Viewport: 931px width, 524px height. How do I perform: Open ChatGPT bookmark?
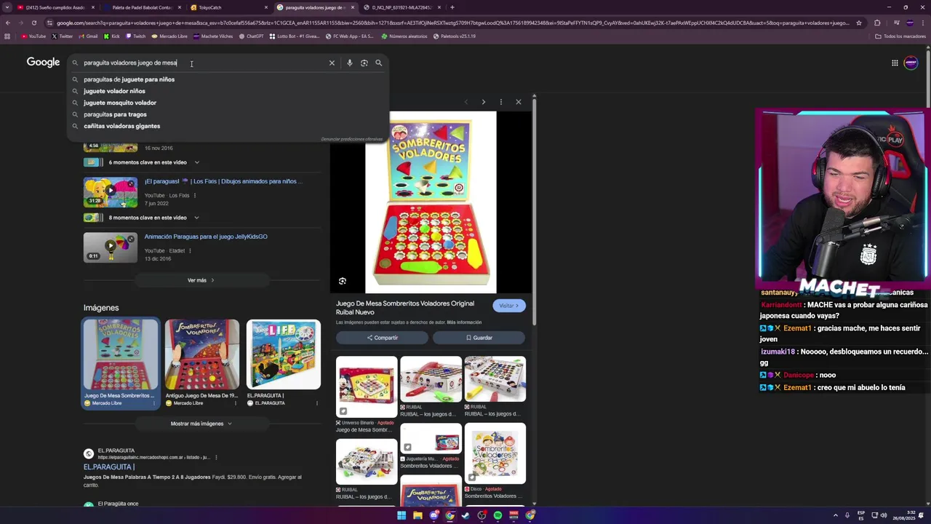[x=251, y=36]
